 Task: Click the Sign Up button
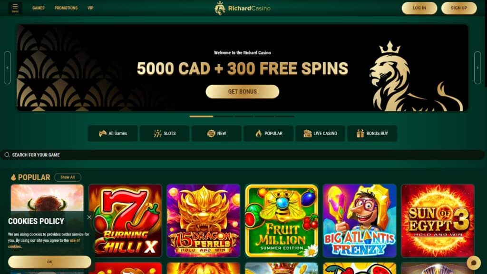pyautogui.click(x=459, y=8)
